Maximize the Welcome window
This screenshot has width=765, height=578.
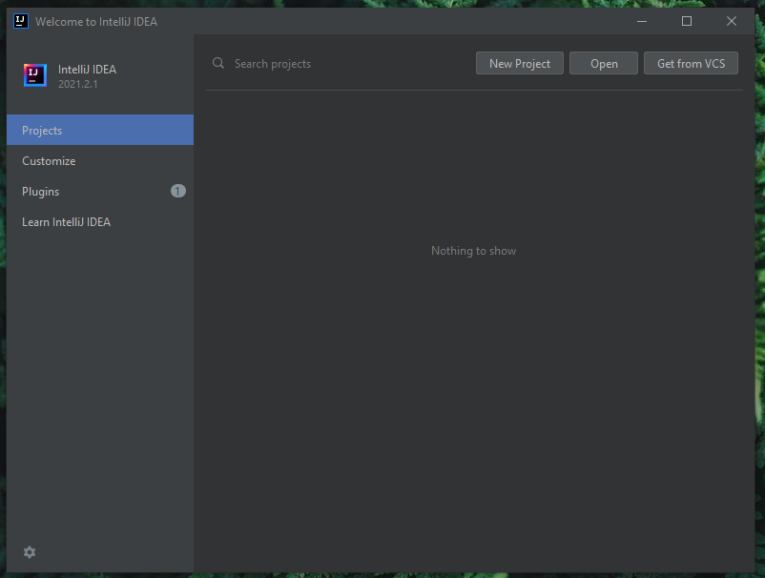[687, 21]
